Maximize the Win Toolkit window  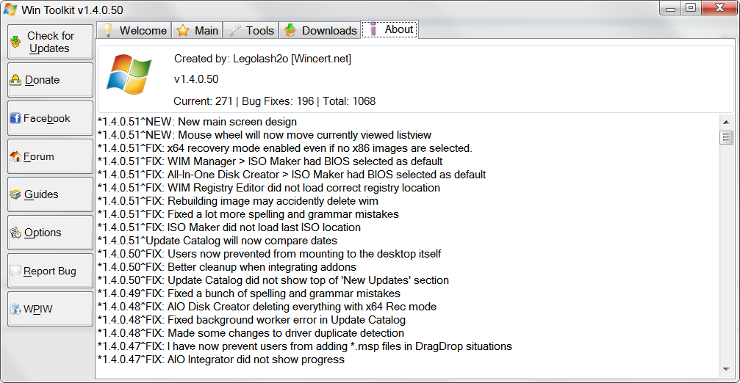[x=690, y=8]
